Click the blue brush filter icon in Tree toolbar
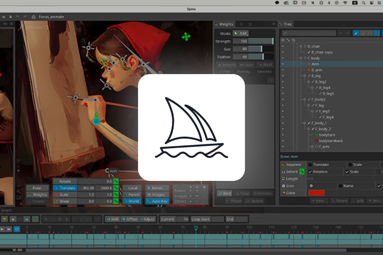Viewport: 383px width, 255px height. (x=356, y=33)
